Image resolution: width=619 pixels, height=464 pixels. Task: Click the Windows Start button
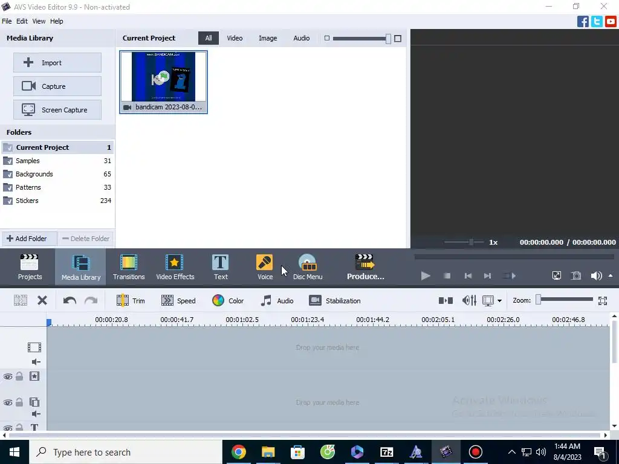coord(15,452)
